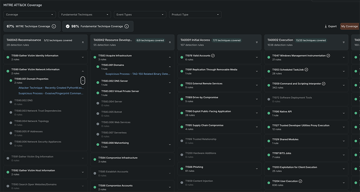The height and width of the screenshot is (192, 360).
Task: Open the Product Type filter dropdown
Action: pos(195,15)
